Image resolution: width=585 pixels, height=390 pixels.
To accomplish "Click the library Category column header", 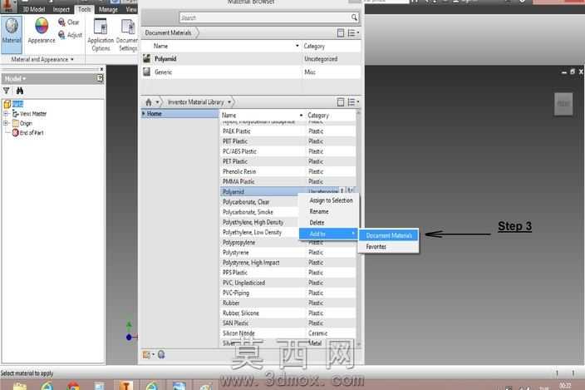I will [x=330, y=116].
